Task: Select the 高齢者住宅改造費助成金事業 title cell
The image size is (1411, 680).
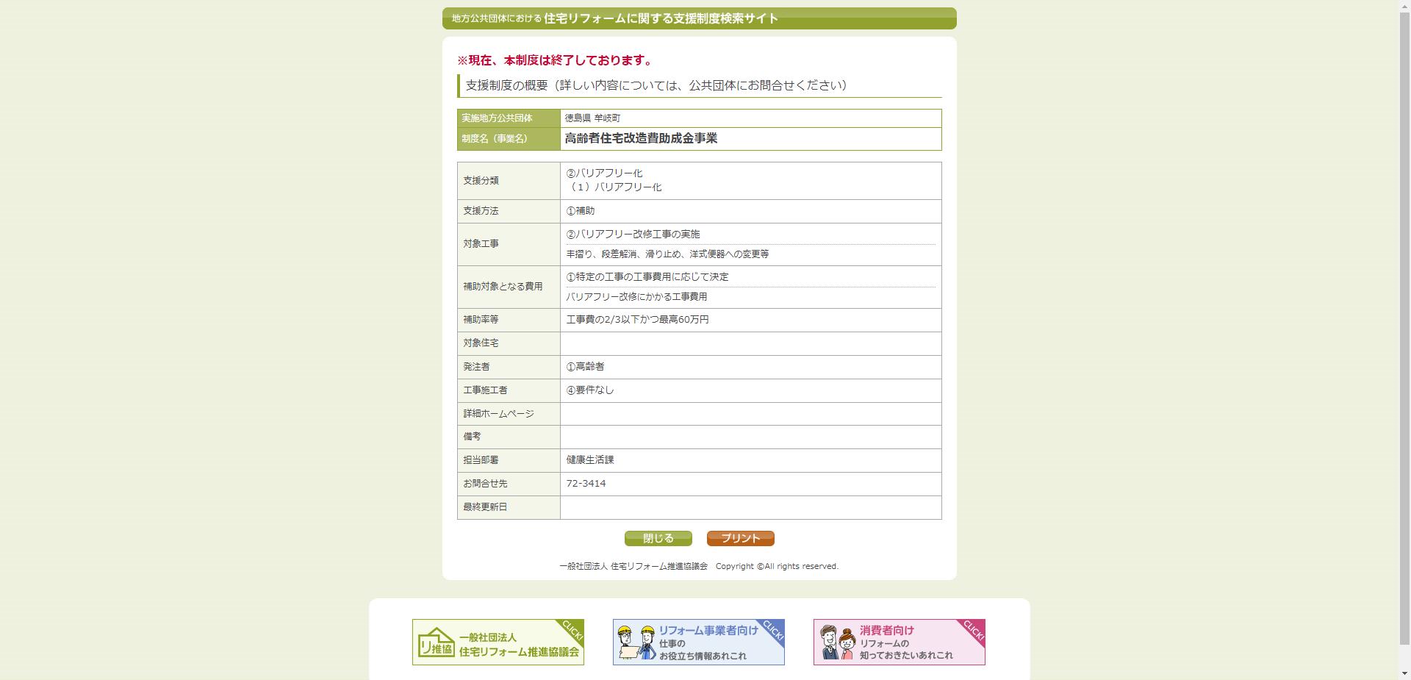Action: click(x=641, y=138)
